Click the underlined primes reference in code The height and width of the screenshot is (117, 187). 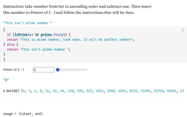47,35
